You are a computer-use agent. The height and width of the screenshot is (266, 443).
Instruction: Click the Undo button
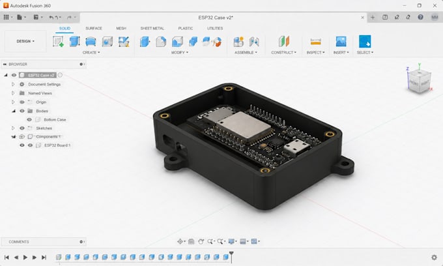(x=51, y=17)
